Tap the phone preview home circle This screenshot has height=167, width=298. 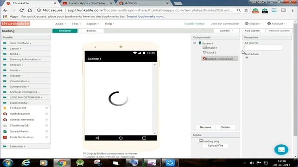(x=121, y=138)
